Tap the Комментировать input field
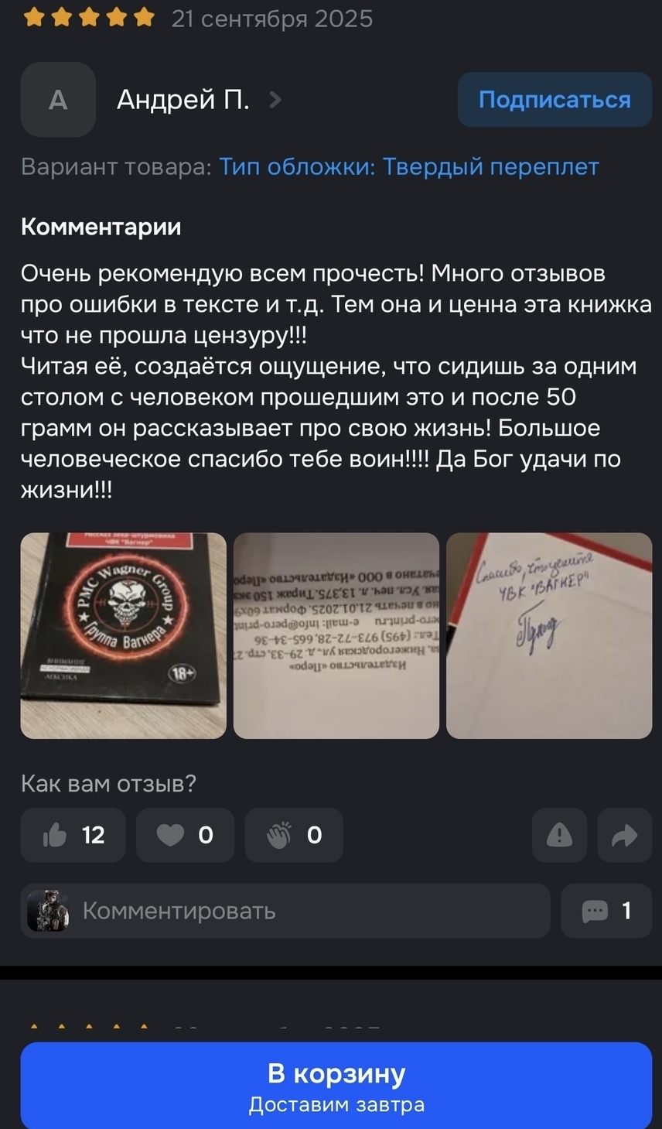This screenshot has width=662, height=1129. [x=285, y=911]
